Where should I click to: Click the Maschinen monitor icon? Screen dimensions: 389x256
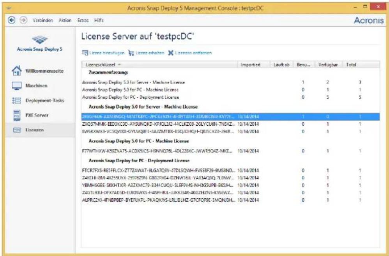(x=17, y=86)
